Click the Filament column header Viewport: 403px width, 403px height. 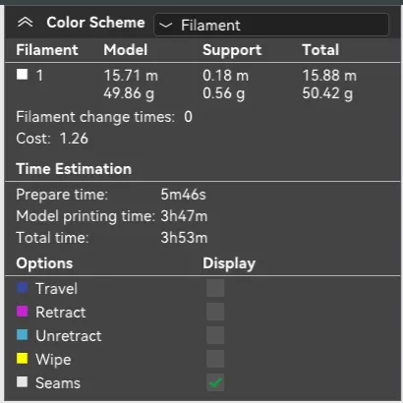[47, 50]
